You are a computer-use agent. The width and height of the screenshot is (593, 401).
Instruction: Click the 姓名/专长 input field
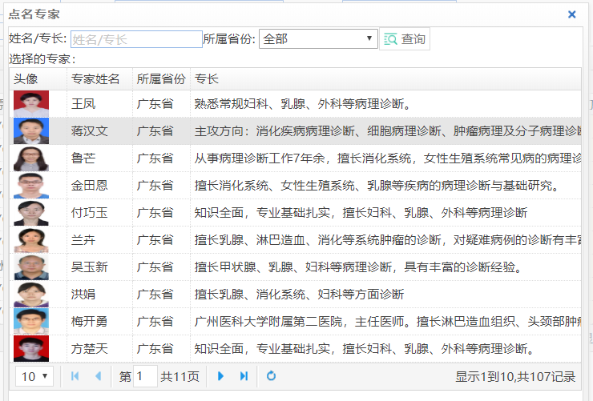click(136, 39)
